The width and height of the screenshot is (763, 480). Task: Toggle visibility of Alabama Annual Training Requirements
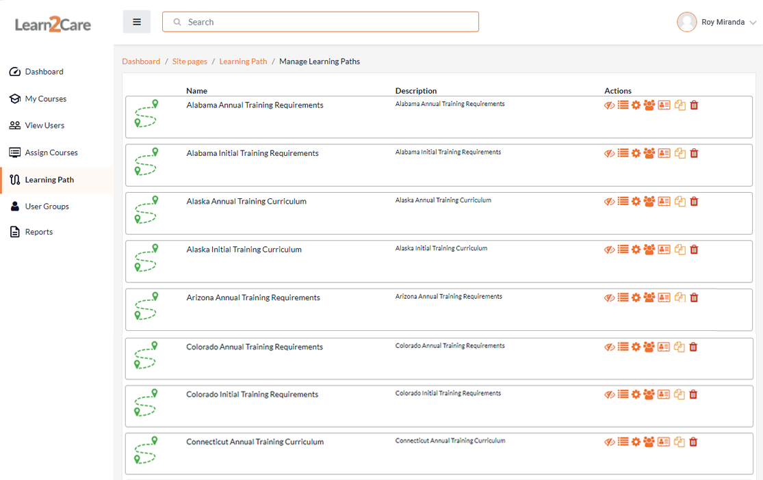coord(609,105)
